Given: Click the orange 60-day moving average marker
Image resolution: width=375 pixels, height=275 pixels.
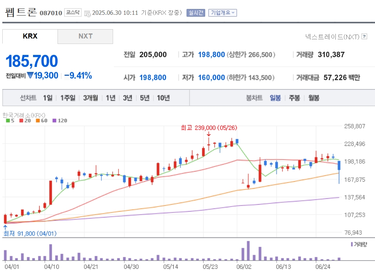Looking at the screenshot, I should tap(38, 121).
